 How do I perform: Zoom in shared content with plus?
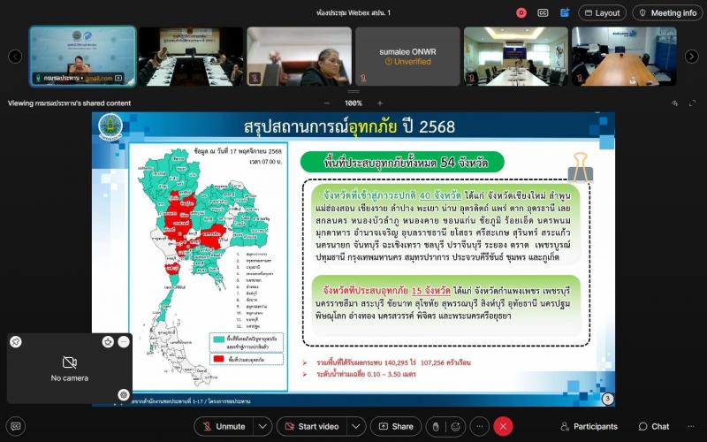(x=380, y=103)
